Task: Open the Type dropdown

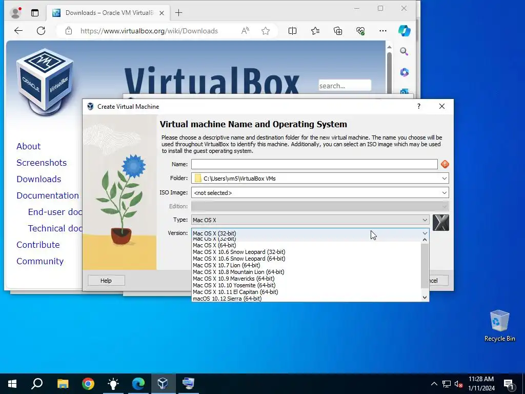Action: pos(310,220)
